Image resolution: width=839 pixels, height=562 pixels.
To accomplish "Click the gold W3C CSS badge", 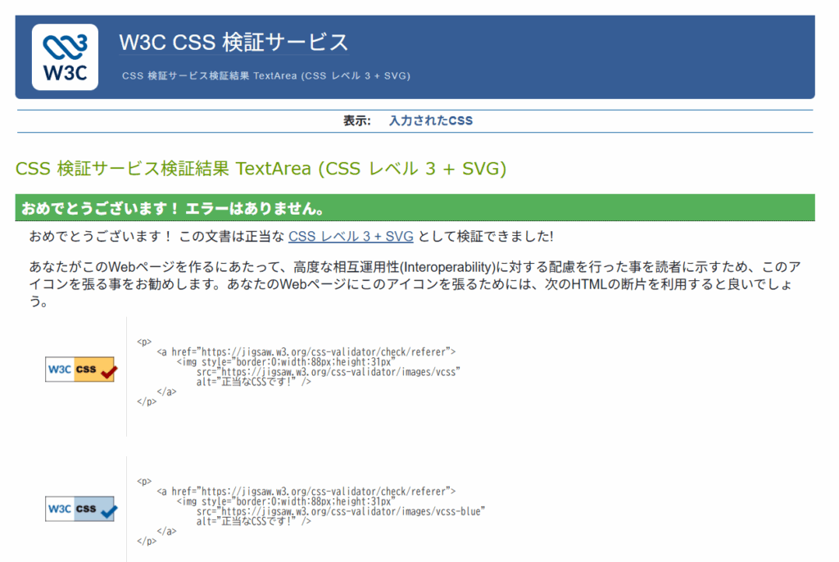I will click(x=80, y=369).
